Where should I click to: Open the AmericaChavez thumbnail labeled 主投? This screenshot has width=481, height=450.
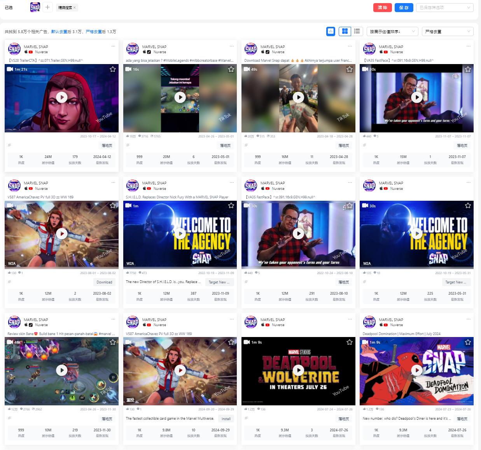coord(180,371)
